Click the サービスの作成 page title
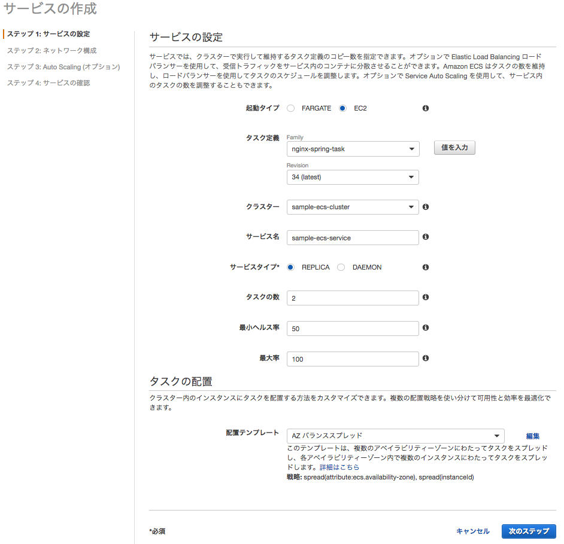 (50, 8)
